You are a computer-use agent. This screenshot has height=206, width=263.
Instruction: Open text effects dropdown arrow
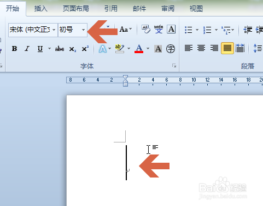pyautogui.click(x=109, y=49)
